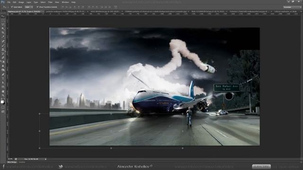This screenshot has height=170, width=303.
Task: Select the Crop tool
Action: (x=3, y=33)
